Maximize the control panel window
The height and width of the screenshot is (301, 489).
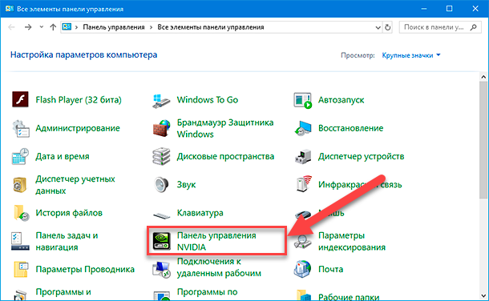(x=449, y=9)
